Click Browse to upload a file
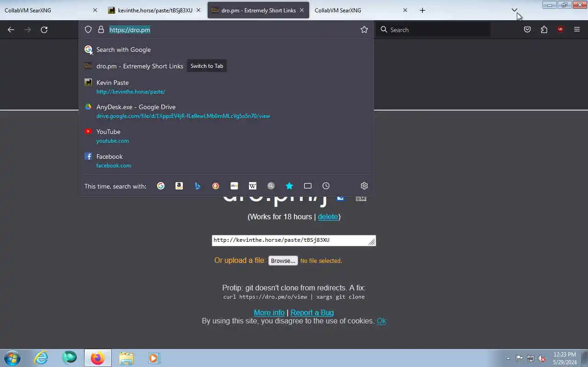The height and width of the screenshot is (367, 588). coord(283,261)
